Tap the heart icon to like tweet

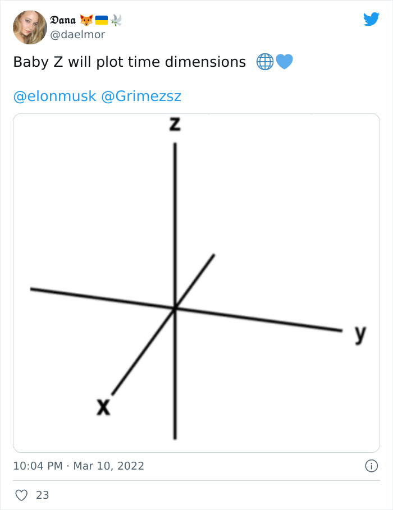click(x=22, y=495)
